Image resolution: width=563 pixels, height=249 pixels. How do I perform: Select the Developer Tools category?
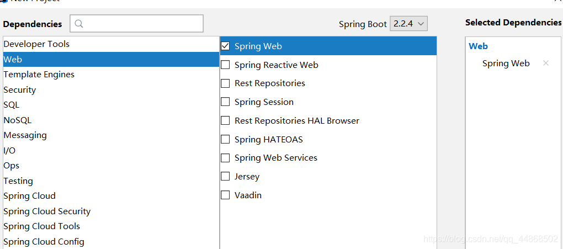pyautogui.click(x=36, y=44)
